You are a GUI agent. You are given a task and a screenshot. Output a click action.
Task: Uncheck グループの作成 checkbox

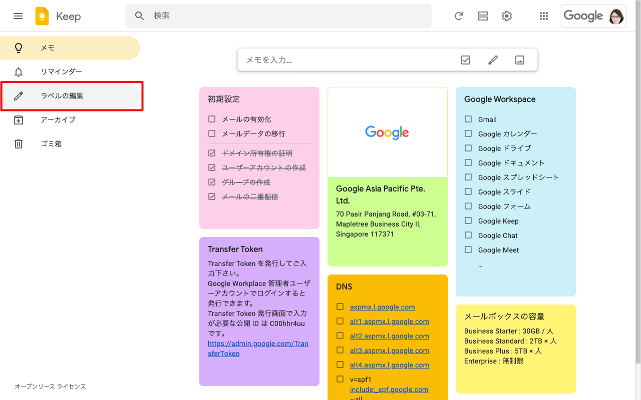[212, 182]
